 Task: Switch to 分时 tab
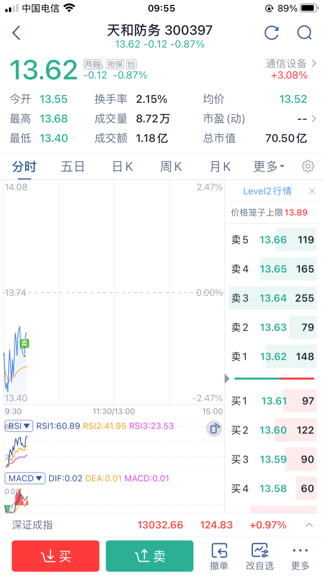(x=24, y=167)
